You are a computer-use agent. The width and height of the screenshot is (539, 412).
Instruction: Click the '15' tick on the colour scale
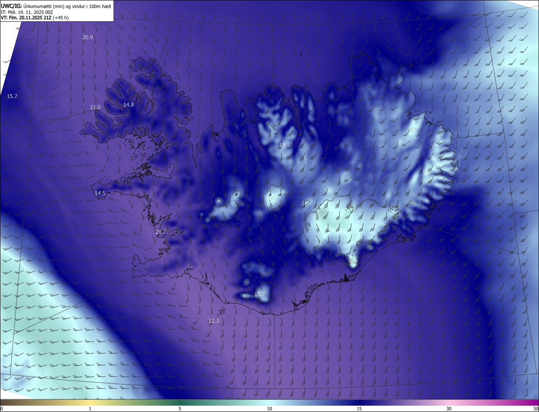359,409
